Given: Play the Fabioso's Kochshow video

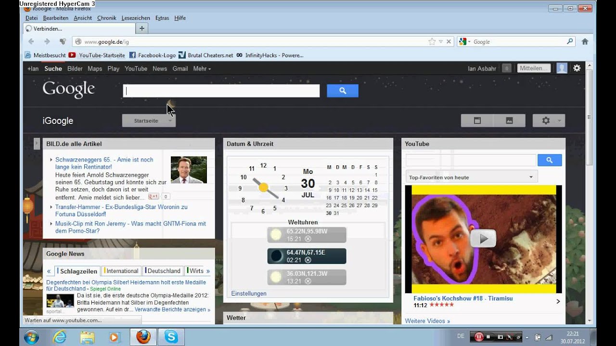Looking at the screenshot, I should tap(484, 238).
